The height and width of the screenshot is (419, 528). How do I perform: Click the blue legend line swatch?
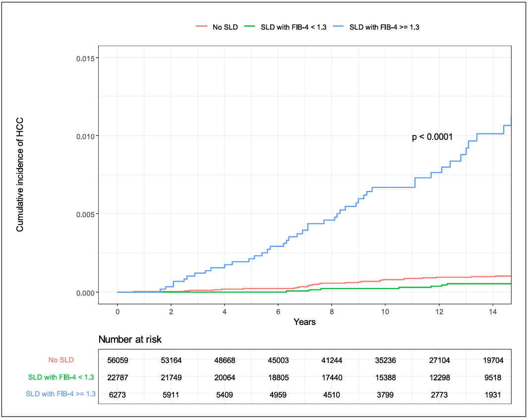tap(338, 27)
